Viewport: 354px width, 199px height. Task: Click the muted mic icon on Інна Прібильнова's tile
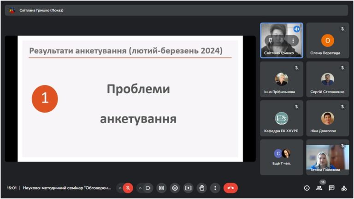[x=297, y=68]
